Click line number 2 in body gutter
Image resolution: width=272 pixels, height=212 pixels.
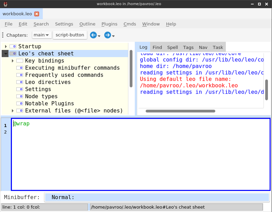(x=5, y=132)
